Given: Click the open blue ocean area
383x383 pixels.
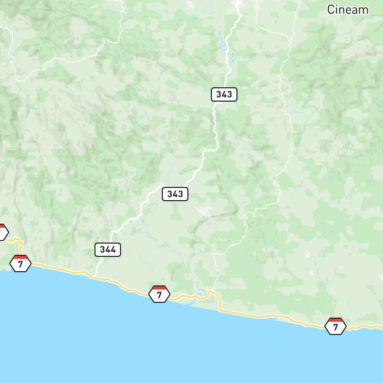Looking at the screenshot, I should coord(171,347).
